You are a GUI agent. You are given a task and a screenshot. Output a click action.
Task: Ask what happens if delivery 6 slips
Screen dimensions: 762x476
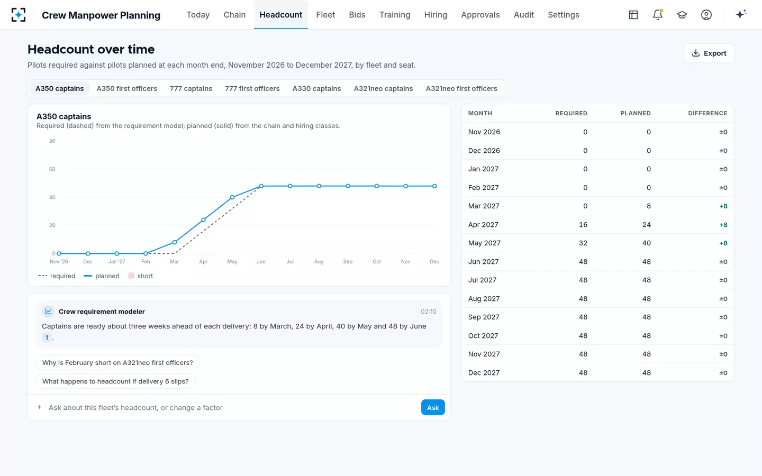[115, 381]
